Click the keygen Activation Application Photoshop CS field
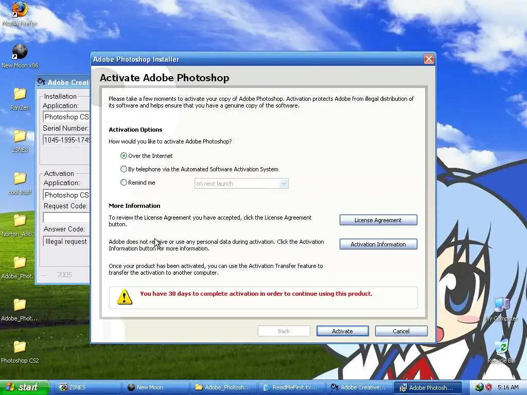 [66, 195]
